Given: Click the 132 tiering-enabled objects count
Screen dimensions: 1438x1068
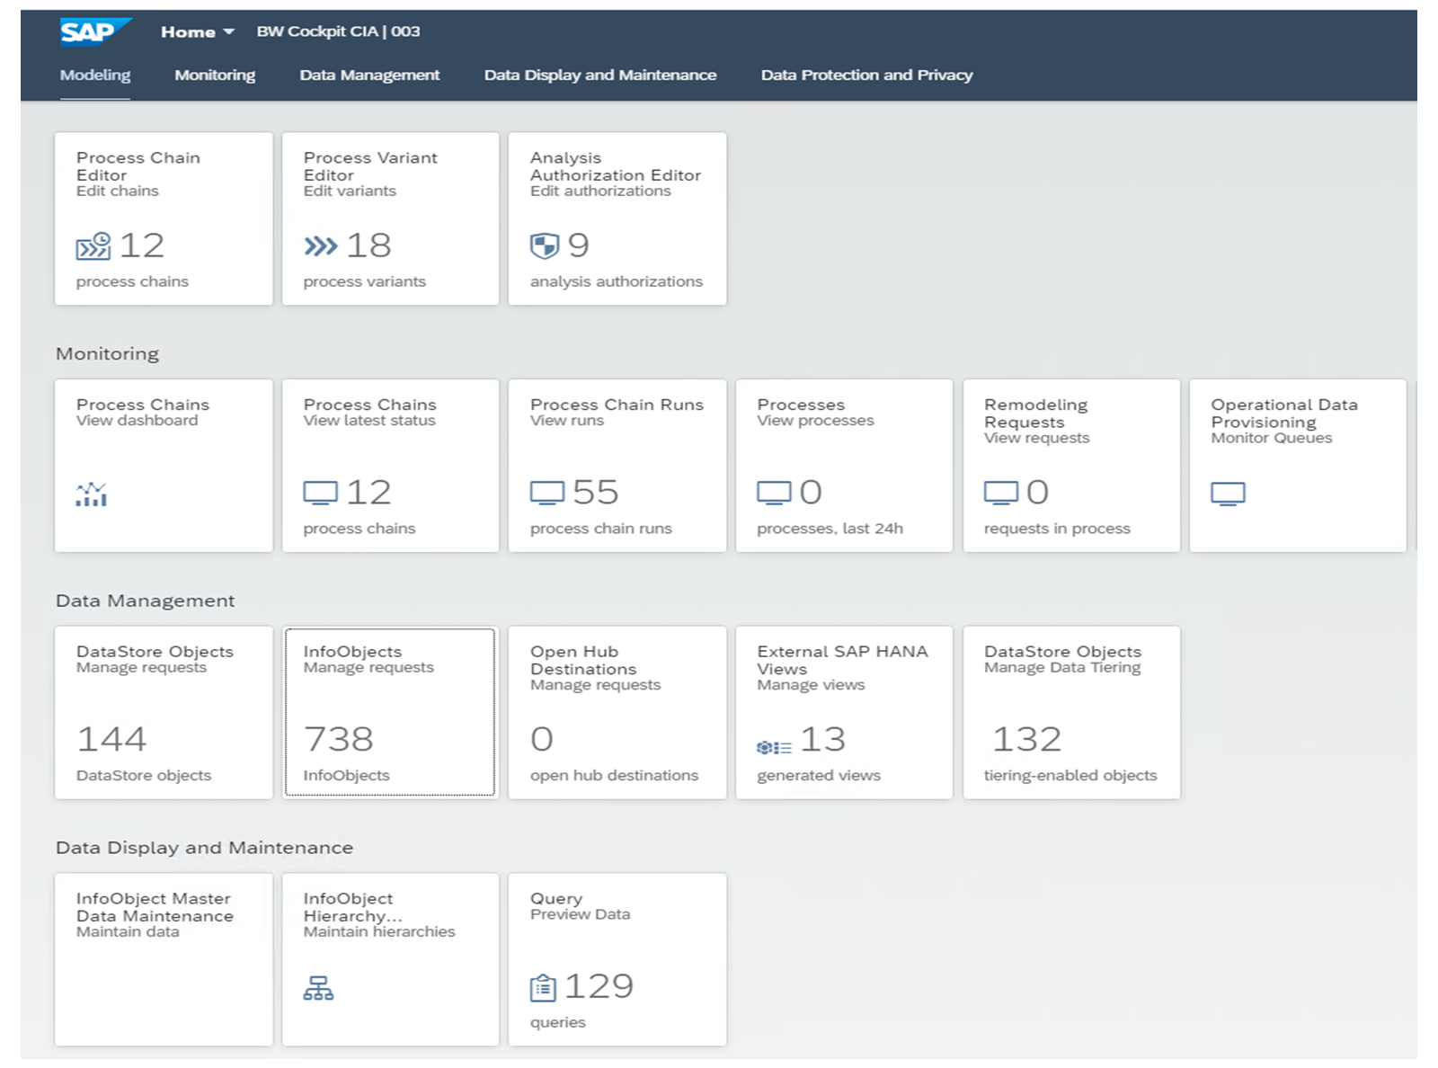Looking at the screenshot, I should point(1027,740).
